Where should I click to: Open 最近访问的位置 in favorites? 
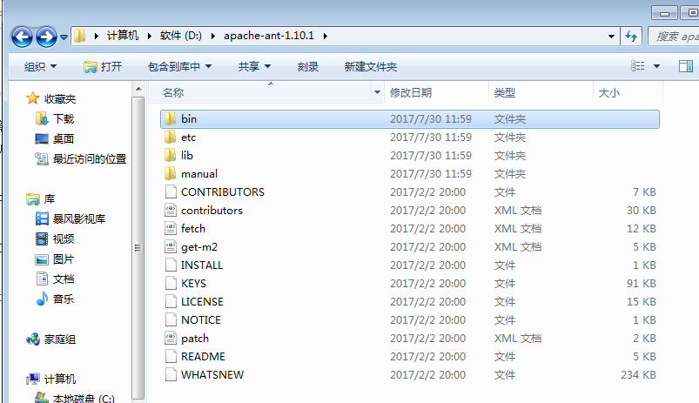coord(90,158)
